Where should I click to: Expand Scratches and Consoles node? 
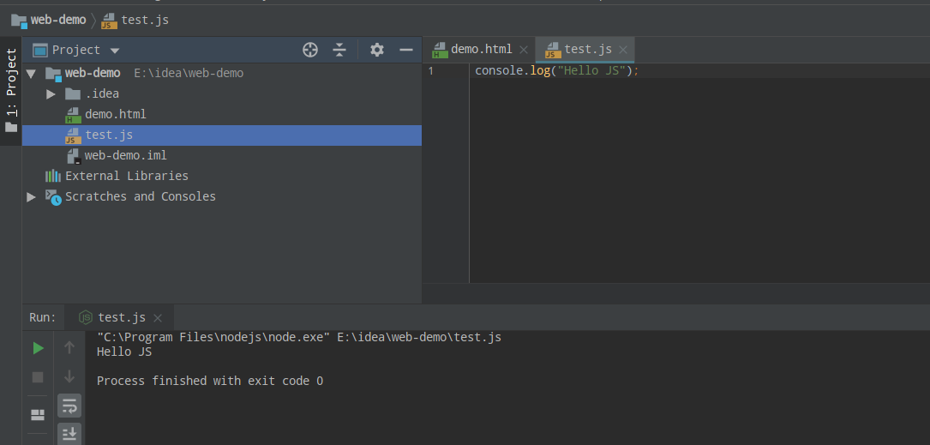(31, 196)
